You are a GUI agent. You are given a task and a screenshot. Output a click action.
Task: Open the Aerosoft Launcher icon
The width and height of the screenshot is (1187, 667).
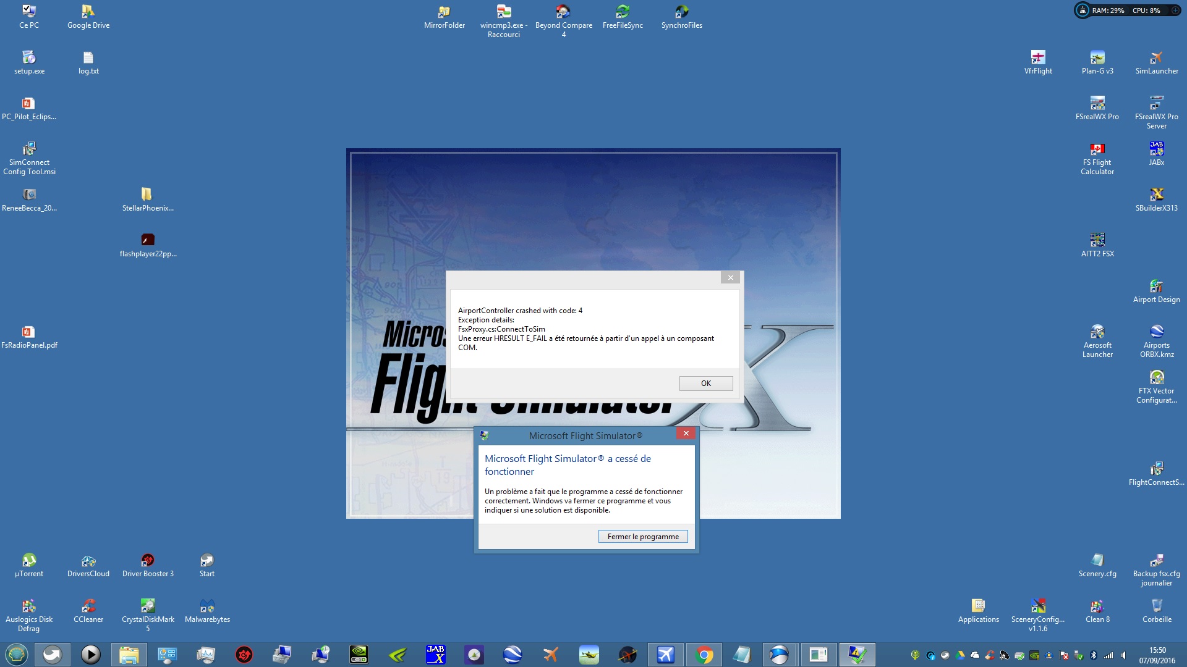[x=1097, y=342]
